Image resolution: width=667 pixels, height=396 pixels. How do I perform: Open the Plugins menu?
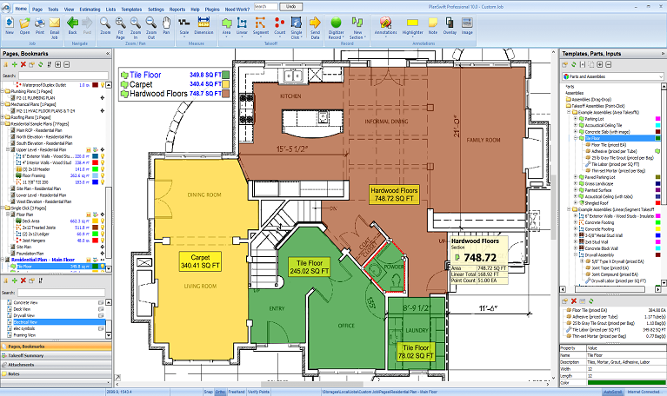click(212, 9)
